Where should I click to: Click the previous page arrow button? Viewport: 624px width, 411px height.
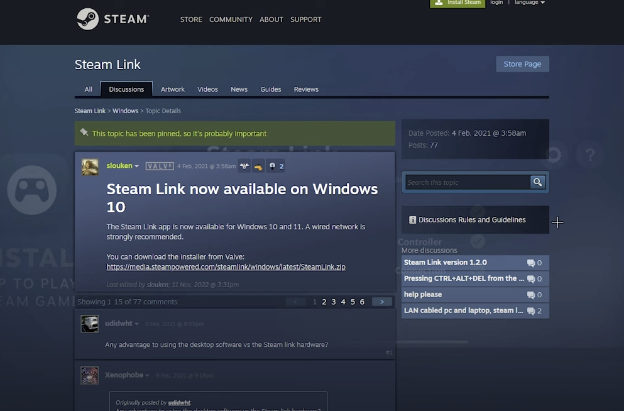295,302
